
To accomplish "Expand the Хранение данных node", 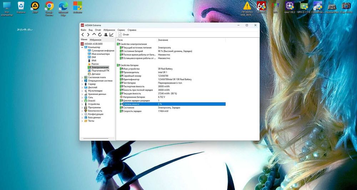I will click(82, 94).
